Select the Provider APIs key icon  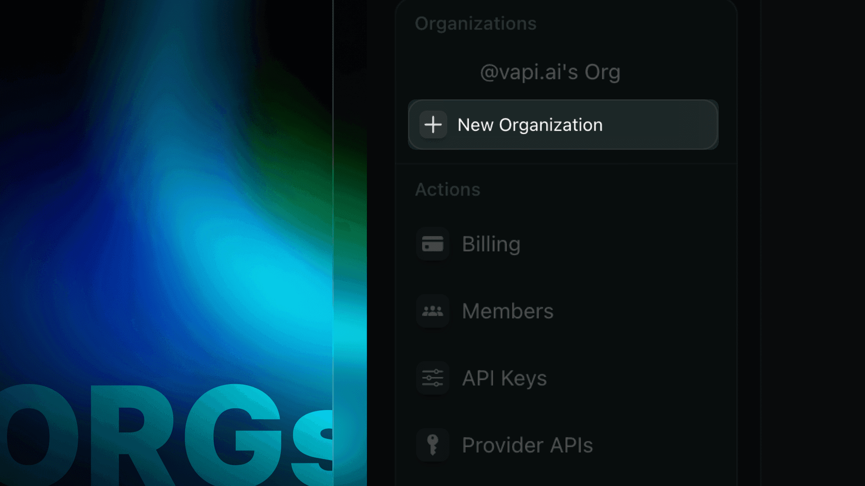coord(432,445)
